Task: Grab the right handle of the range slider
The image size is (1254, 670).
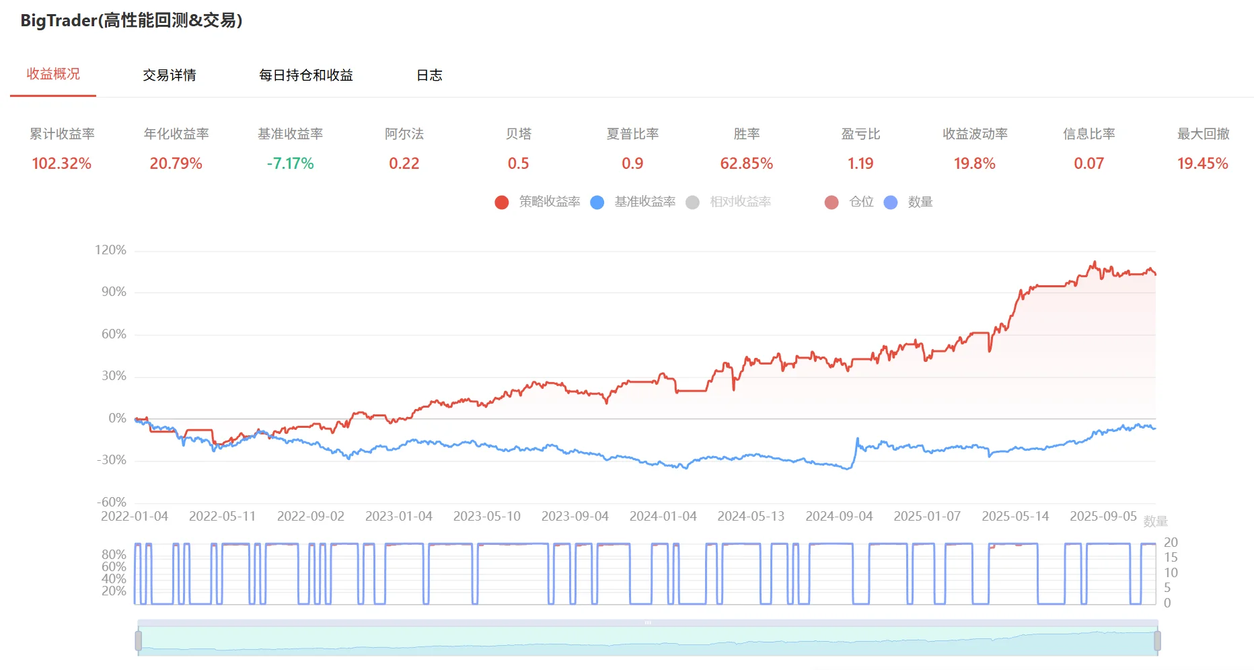Action: [x=1157, y=641]
